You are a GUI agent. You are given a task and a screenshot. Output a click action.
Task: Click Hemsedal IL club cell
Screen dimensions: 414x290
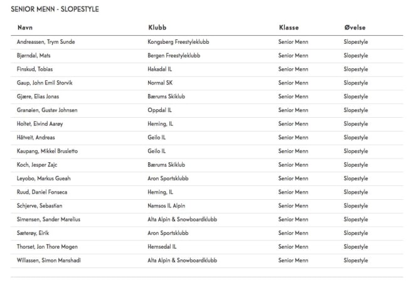[x=162, y=247]
